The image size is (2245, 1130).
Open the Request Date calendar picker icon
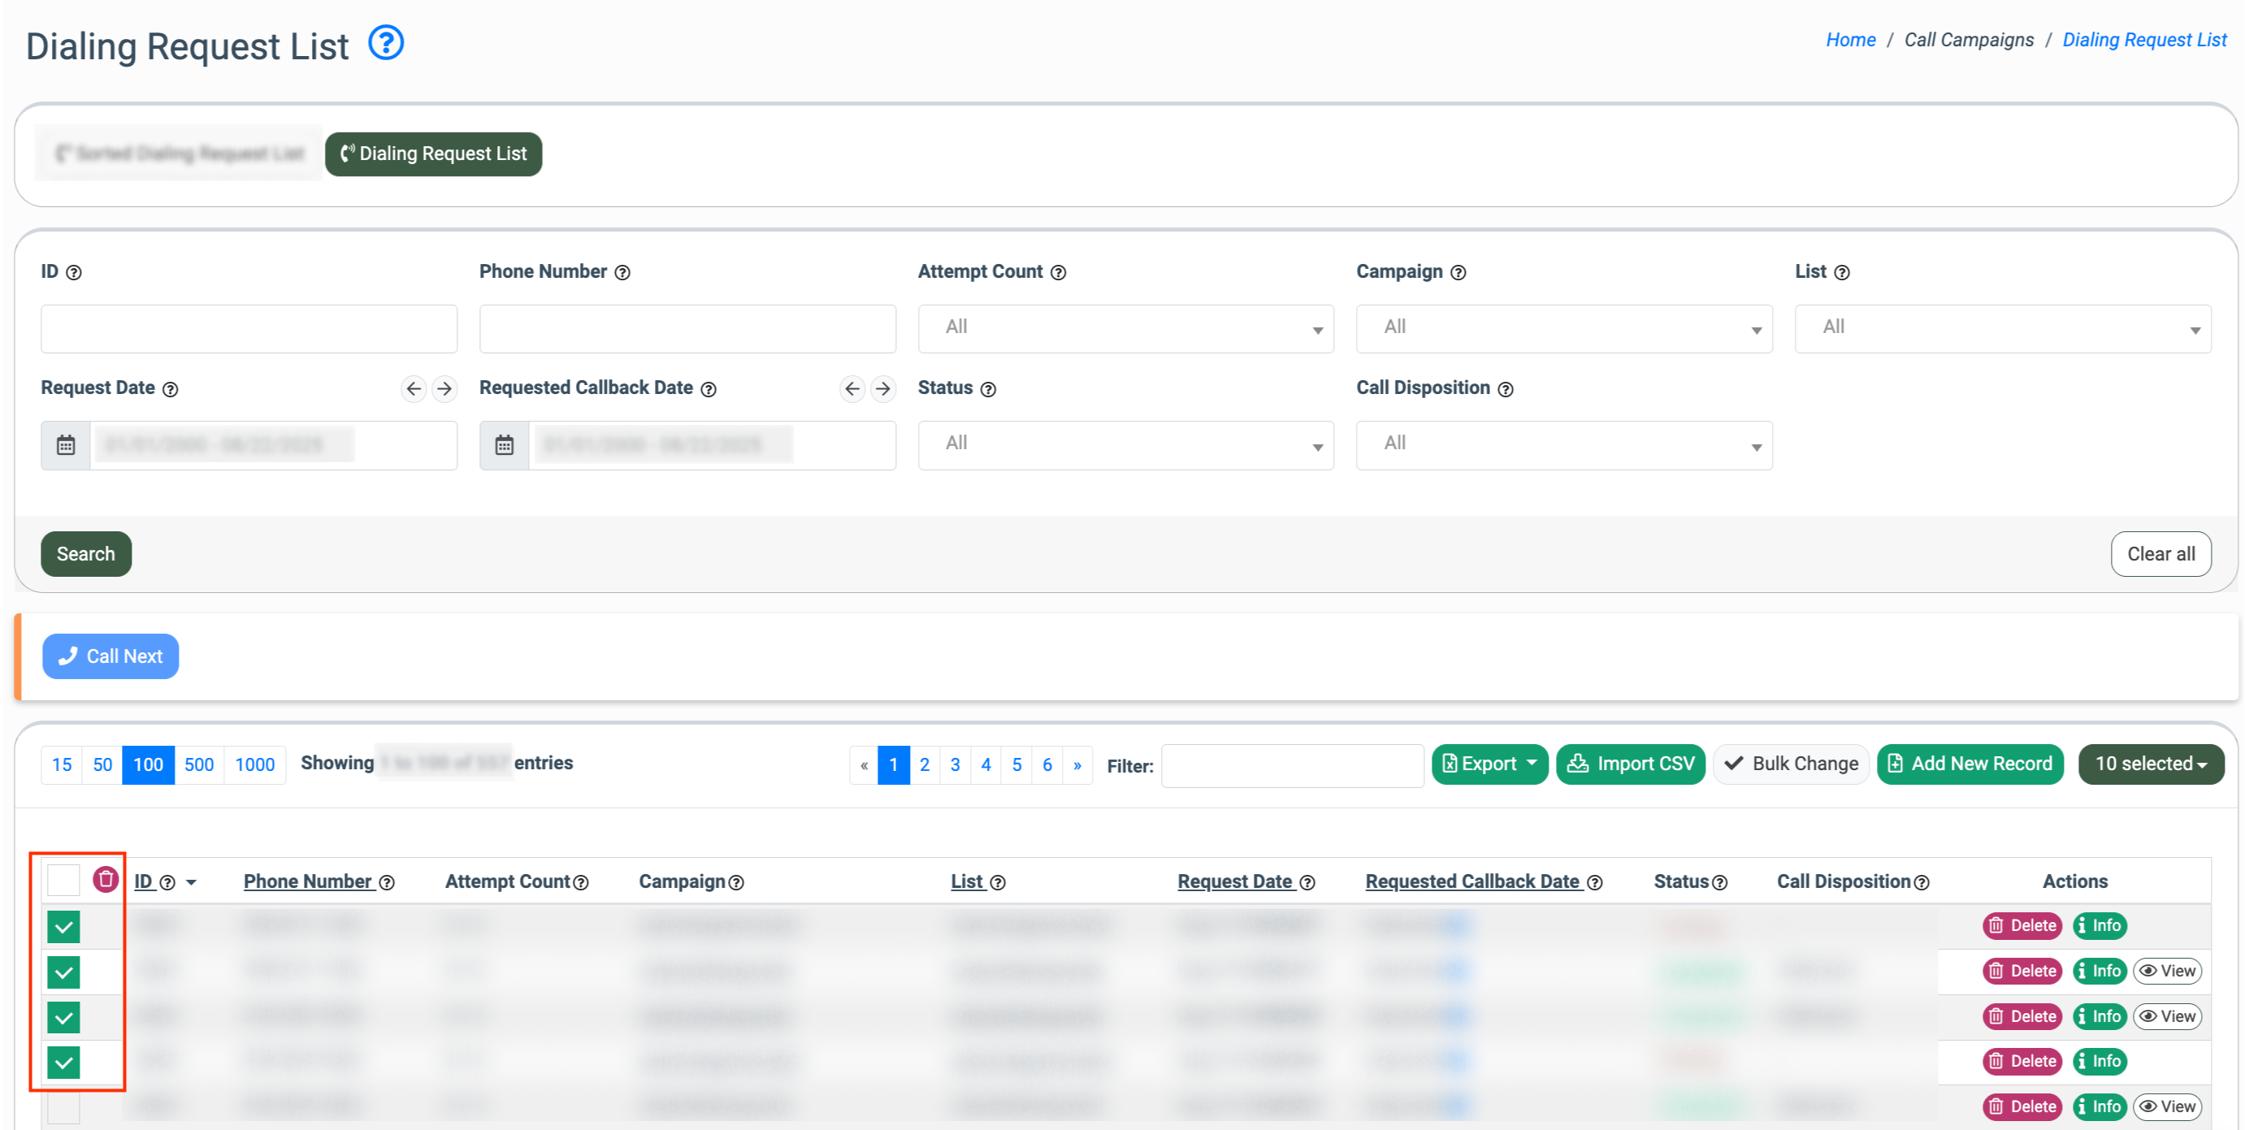point(67,445)
